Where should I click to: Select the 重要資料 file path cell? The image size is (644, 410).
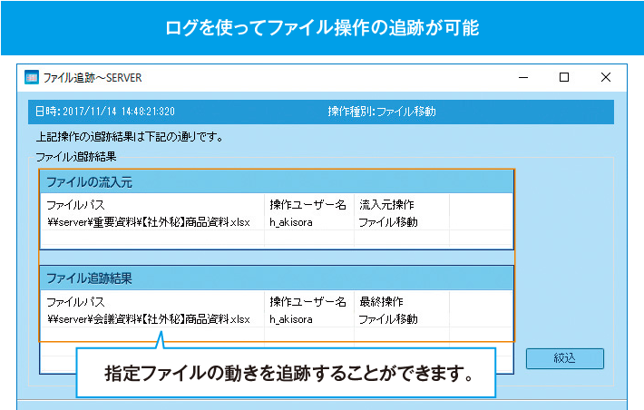[148, 222]
